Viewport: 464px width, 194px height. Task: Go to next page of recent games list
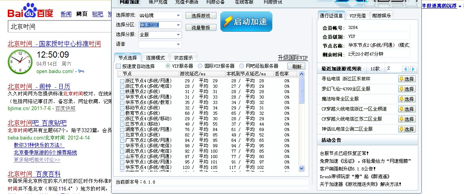(x=413, y=69)
